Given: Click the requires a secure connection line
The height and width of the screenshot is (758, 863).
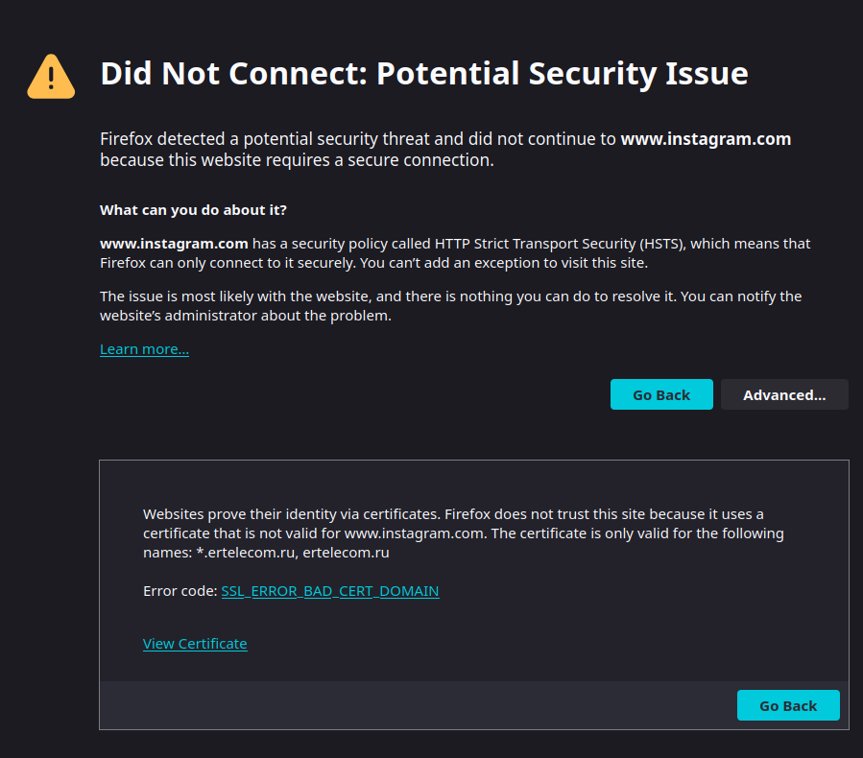Looking at the screenshot, I should (x=298, y=160).
